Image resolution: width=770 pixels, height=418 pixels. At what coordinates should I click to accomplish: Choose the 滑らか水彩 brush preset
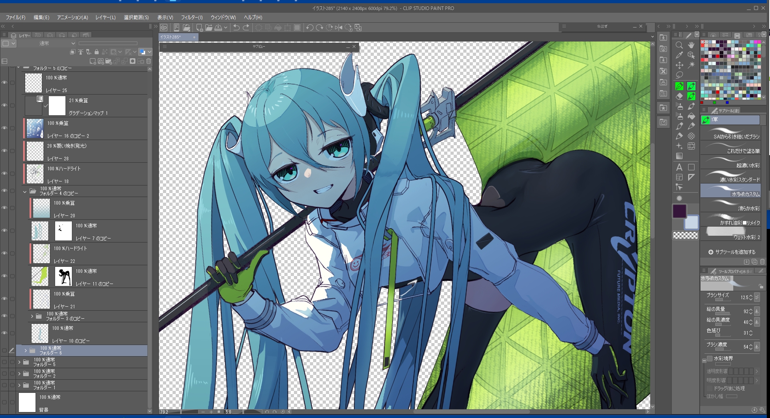point(730,205)
